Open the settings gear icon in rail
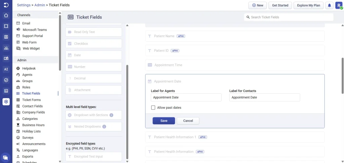 (6, 102)
